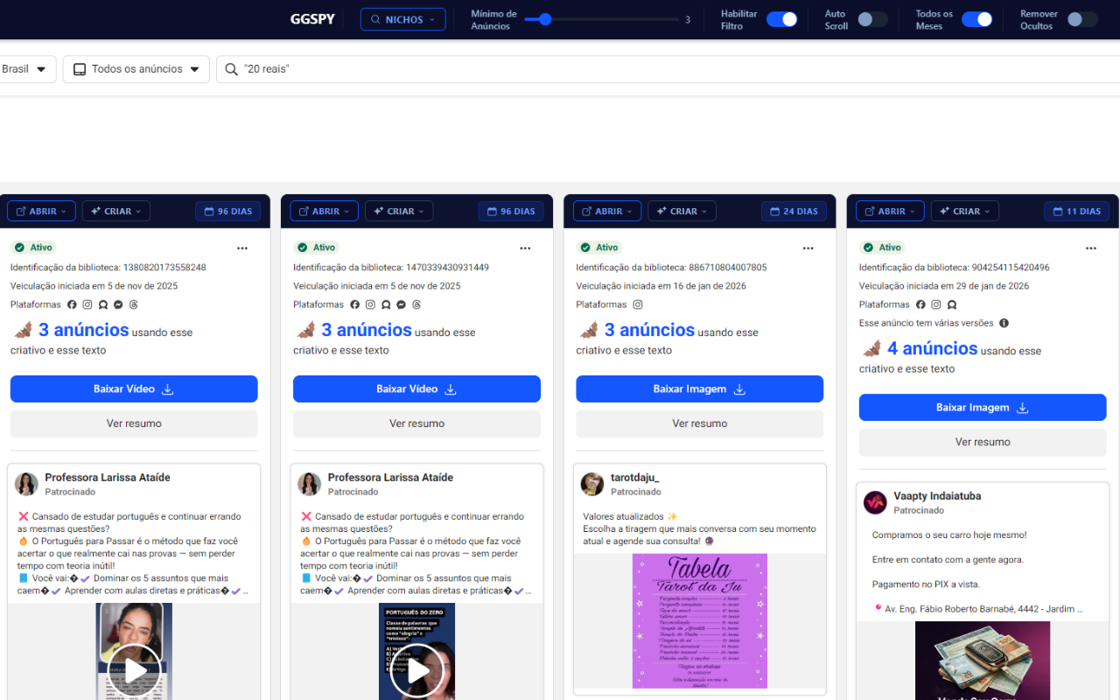Click the "4 anúncios" count text

[933, 349]
